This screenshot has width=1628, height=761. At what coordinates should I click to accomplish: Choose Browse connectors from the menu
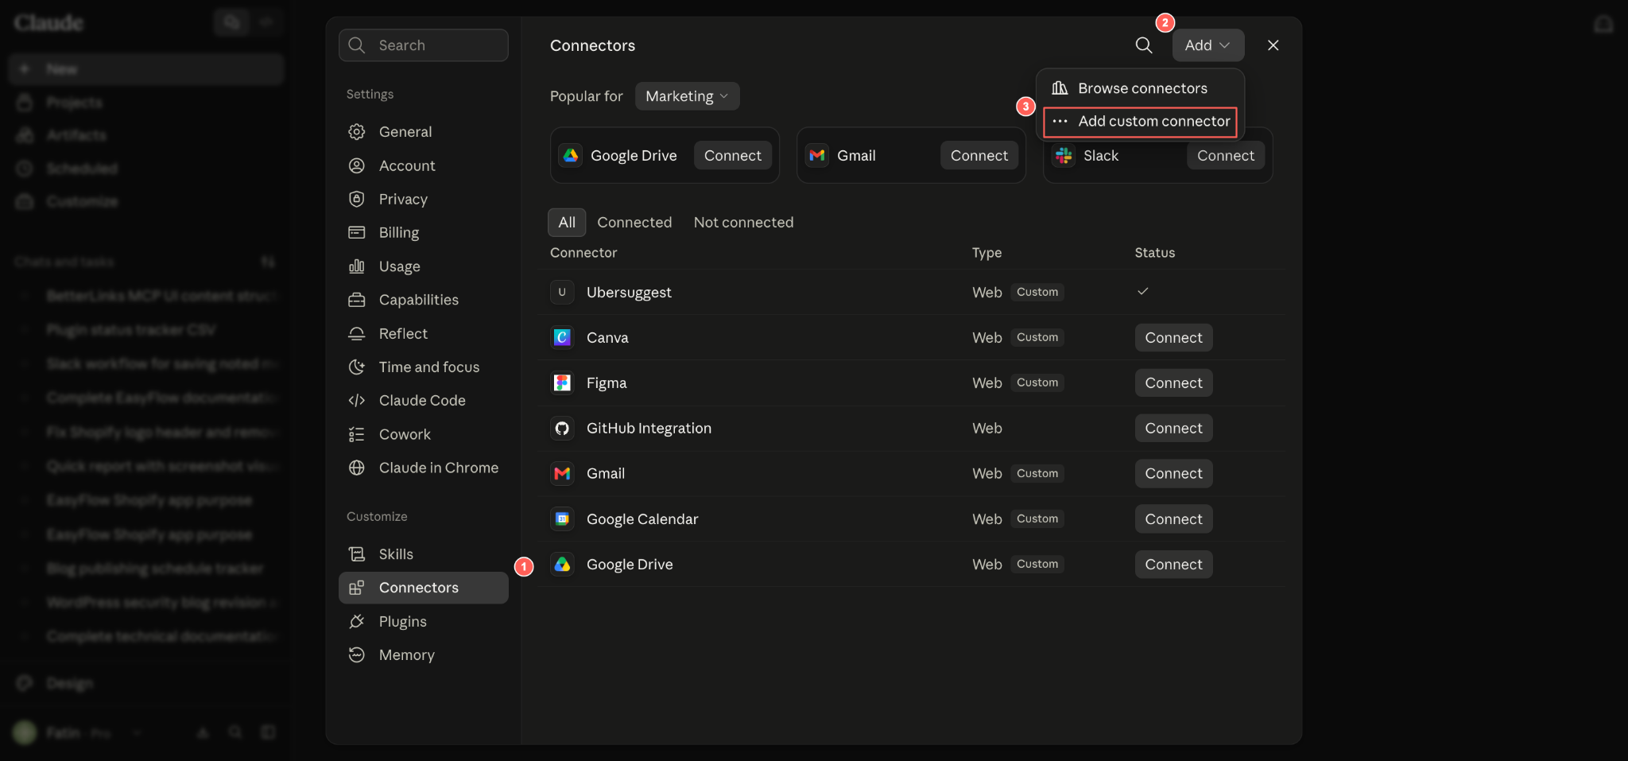click(1140, 88)
